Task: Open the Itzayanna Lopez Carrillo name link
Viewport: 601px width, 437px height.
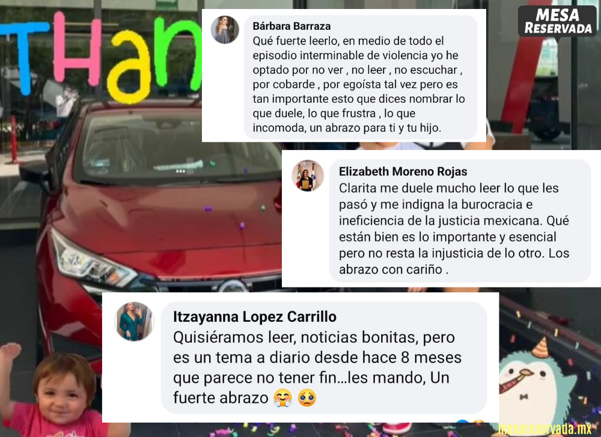Action: tap(255, 316)
